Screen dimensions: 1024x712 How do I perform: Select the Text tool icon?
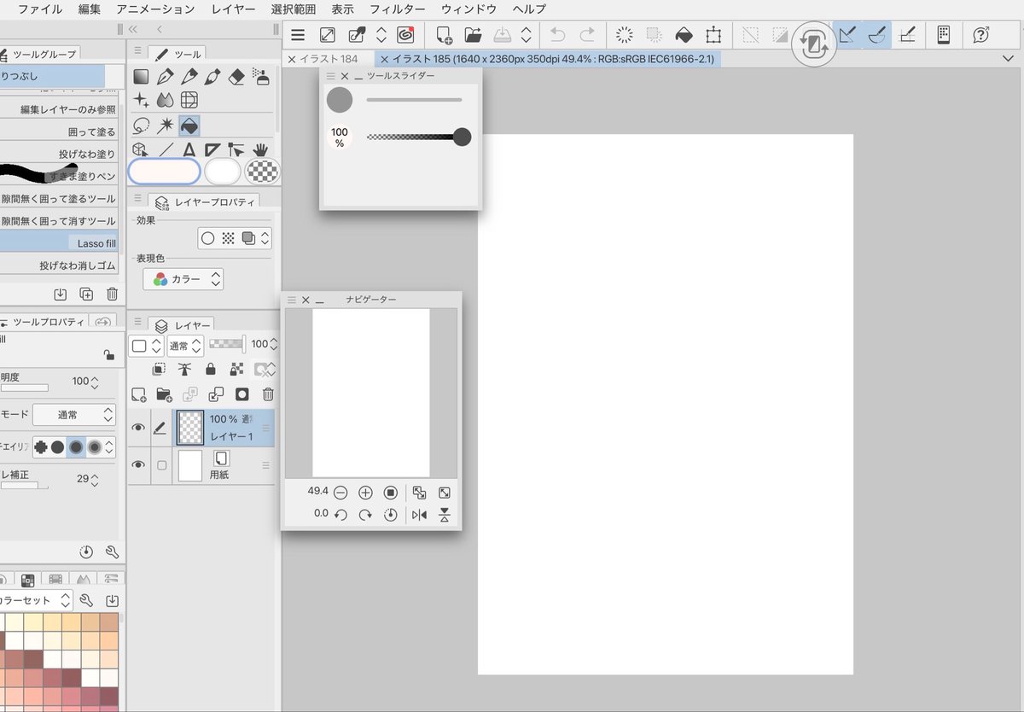(189, 149)
